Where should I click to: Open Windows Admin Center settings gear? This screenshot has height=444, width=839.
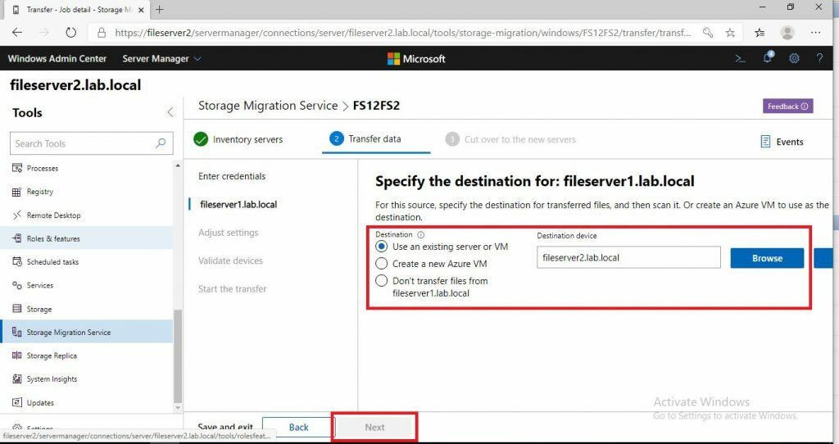pos(794,59)
